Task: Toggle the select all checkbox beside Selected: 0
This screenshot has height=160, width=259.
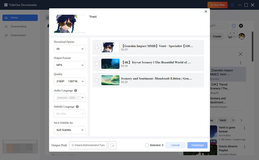Action: pos(147,145)
